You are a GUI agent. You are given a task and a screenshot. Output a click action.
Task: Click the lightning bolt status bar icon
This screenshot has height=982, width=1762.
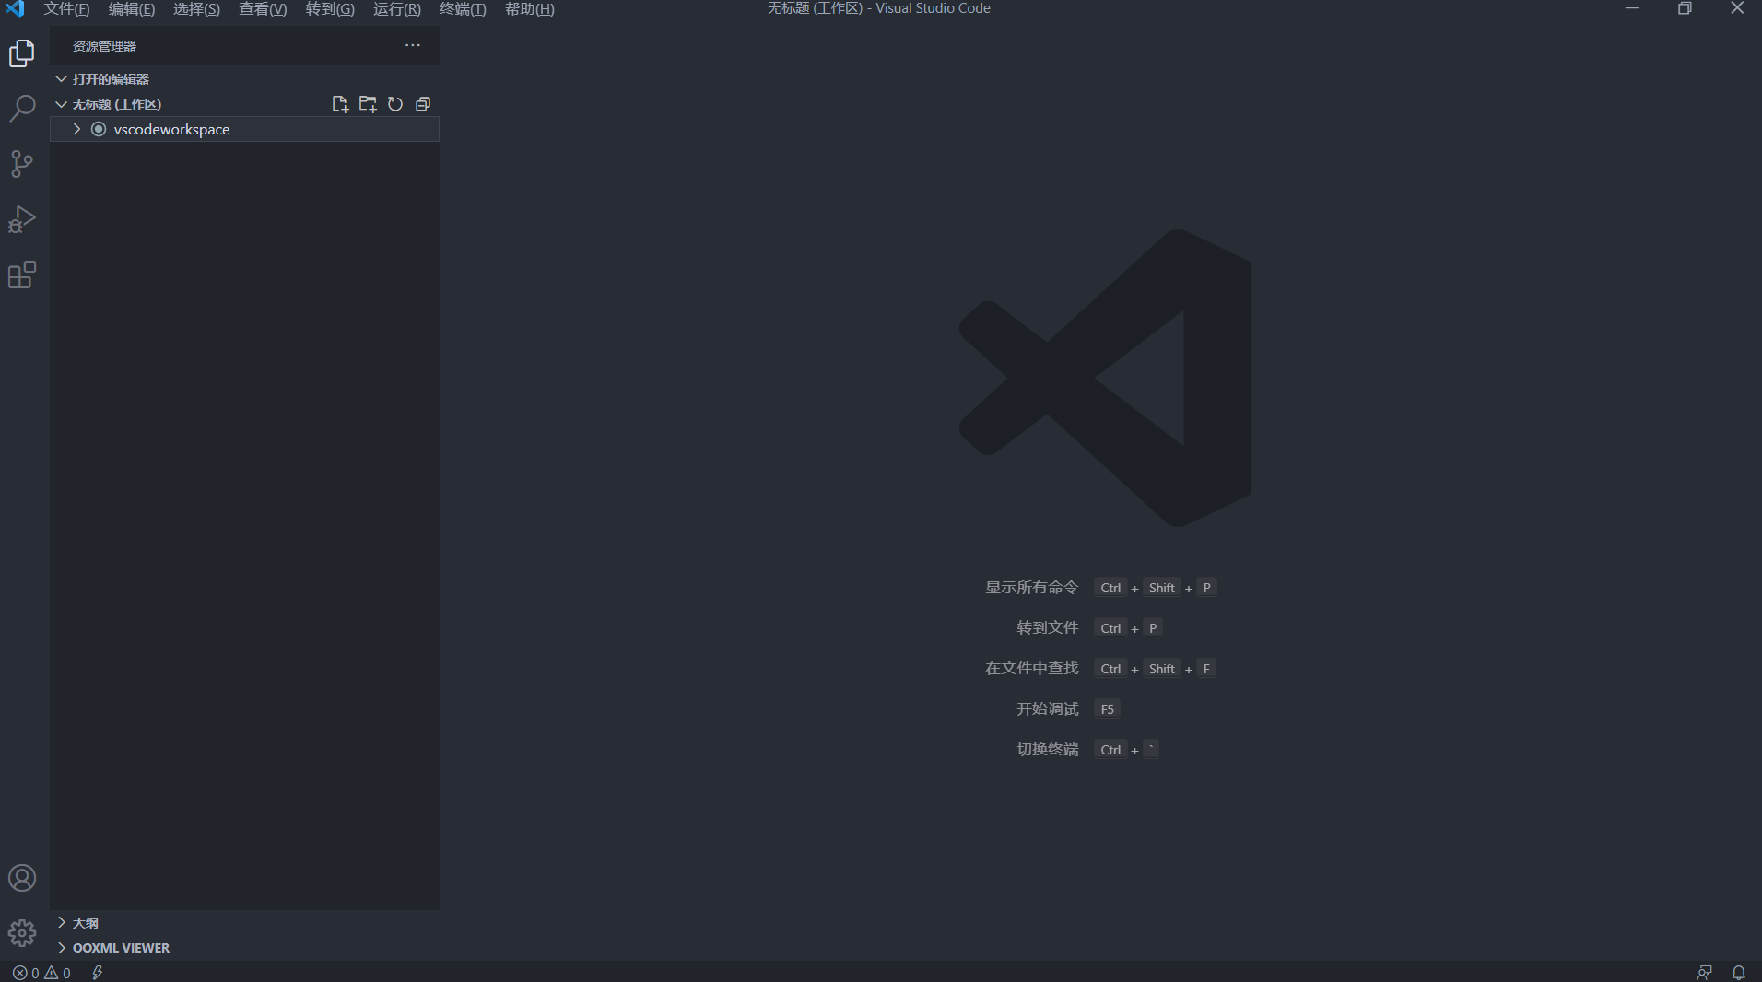[98, 973]
